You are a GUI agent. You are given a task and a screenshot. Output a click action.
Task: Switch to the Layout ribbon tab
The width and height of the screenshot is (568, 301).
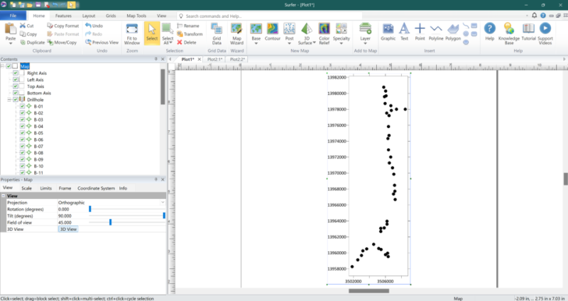point(89,16)
